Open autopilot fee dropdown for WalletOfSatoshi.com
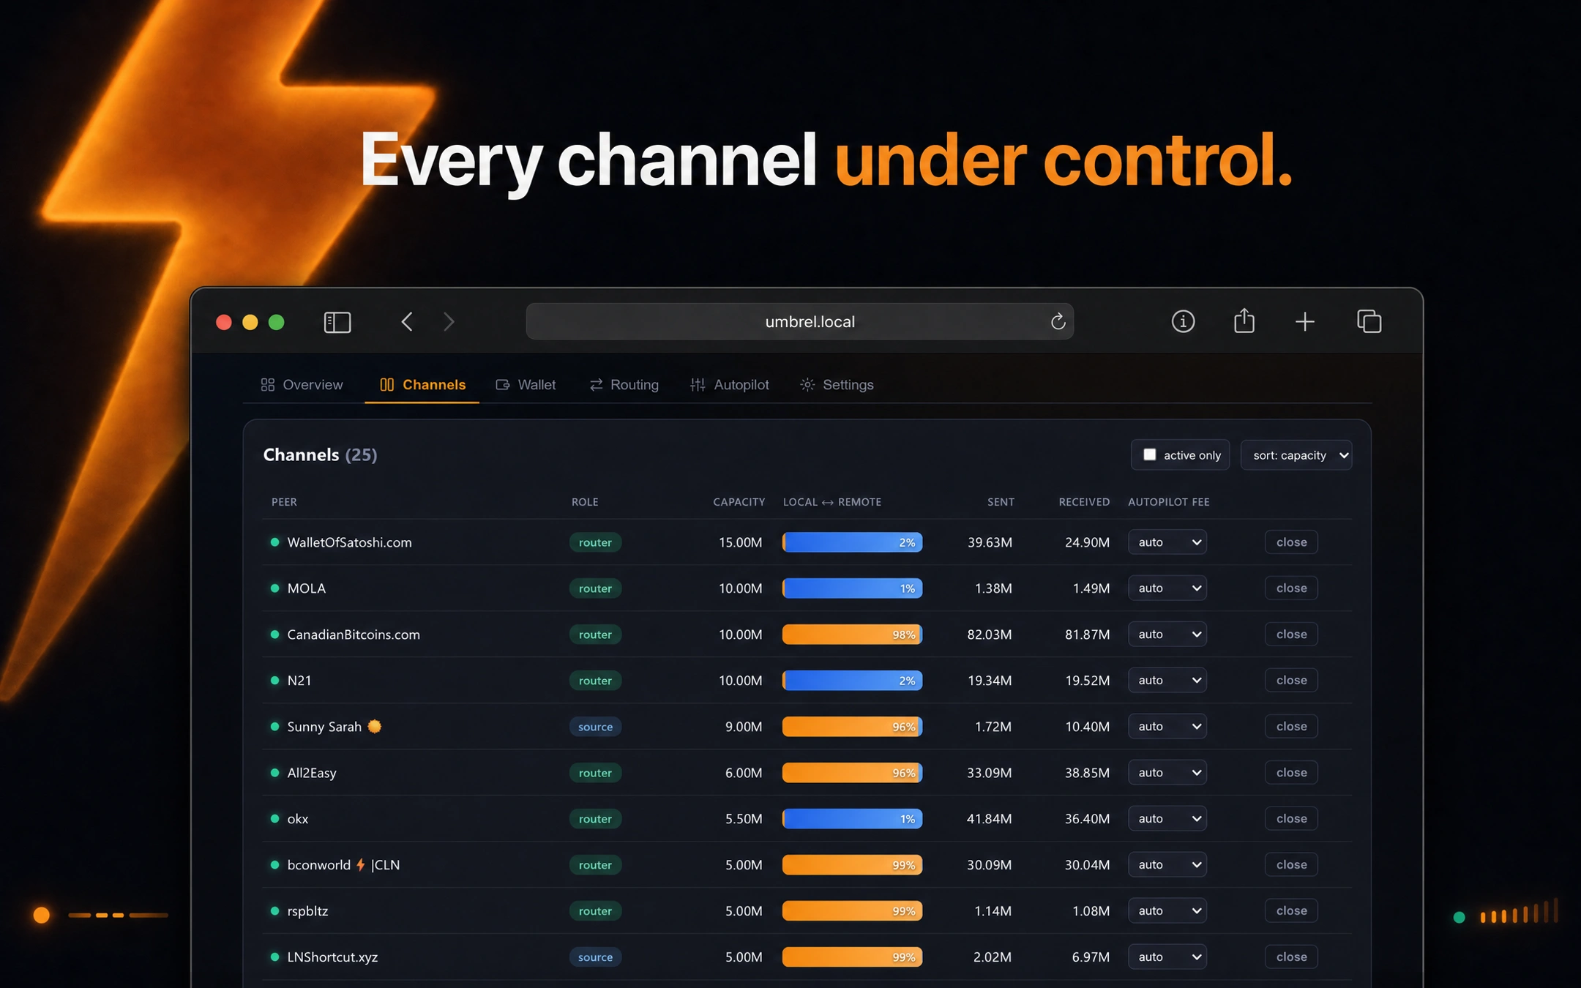Image resolution: width=1581 pixels, height=988 pixels. click(x=1167, y=542)
